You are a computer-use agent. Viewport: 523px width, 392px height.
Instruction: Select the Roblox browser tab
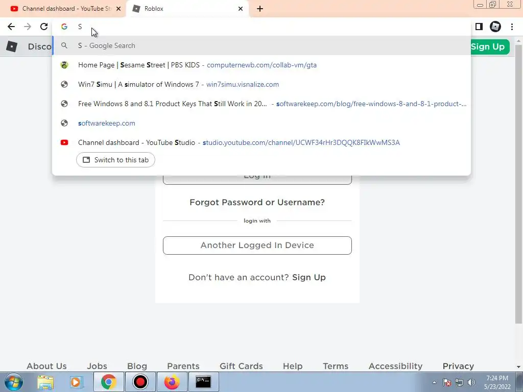pos(187,9)
